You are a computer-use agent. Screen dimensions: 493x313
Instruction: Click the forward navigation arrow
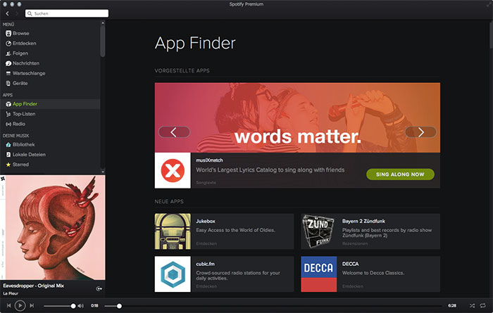[17, 13]
